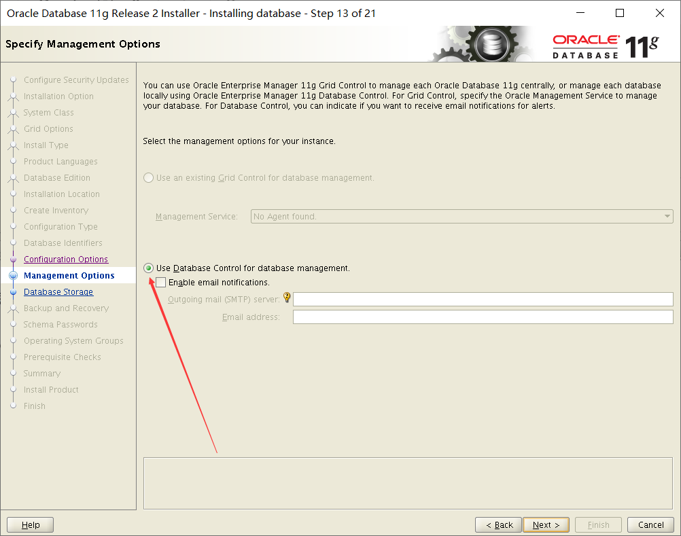Click the Prerequisite Checks step
The width and height of the screenshot is (681, 536).
click(x=62, y=357)
